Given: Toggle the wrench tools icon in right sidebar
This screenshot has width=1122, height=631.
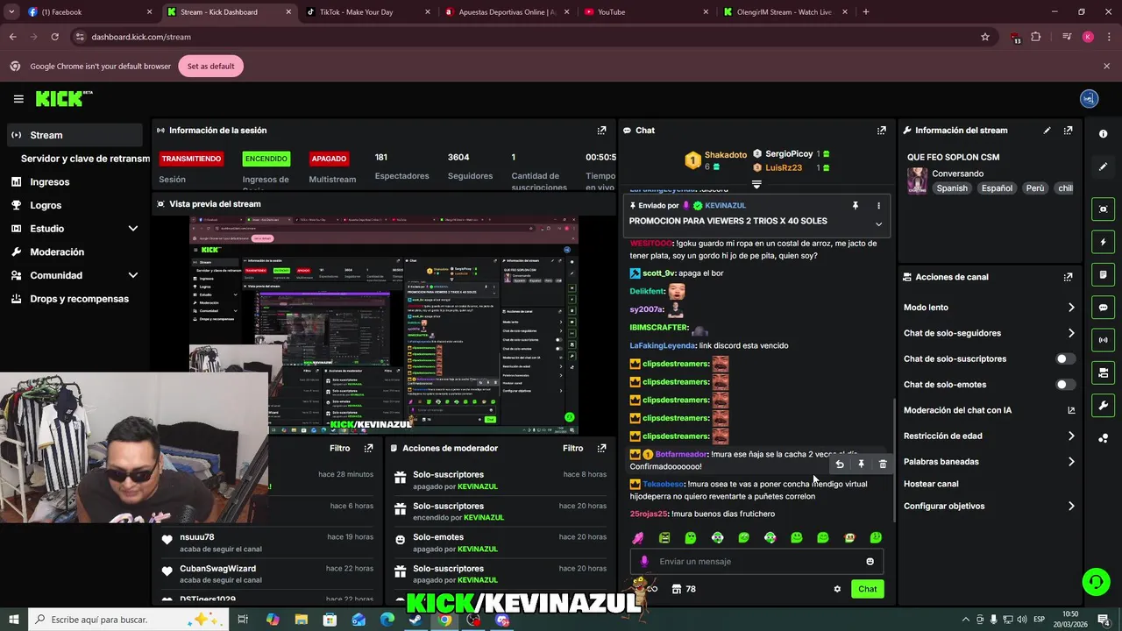Looking at the screenshot, I should click(x=1103, y=406).
